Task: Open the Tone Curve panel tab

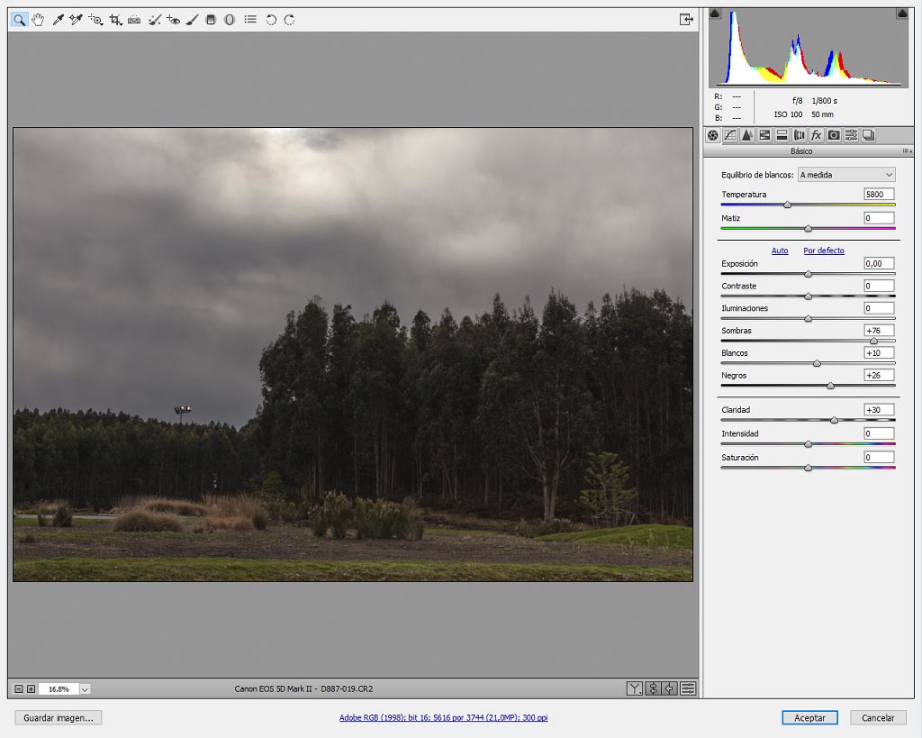Action: (729, 135)
